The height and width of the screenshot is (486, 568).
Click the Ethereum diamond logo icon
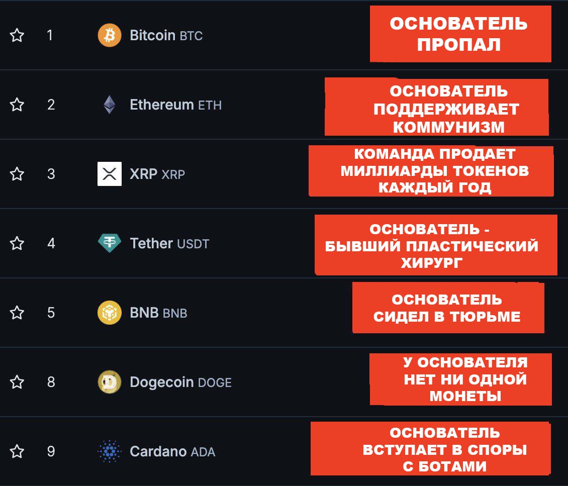(109, 105)
